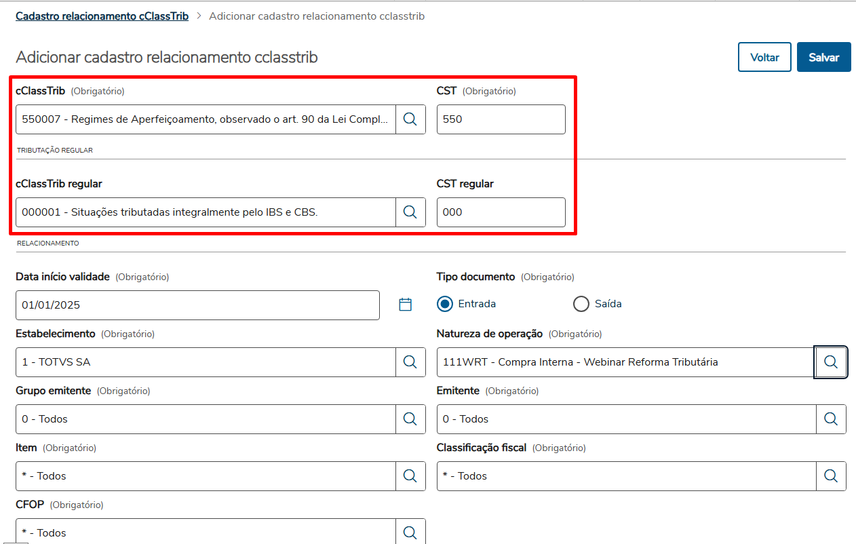The image size is (856, 544).
Task: Click the Estabelecimento field with TOTVS SA
Action: (205, 362)
